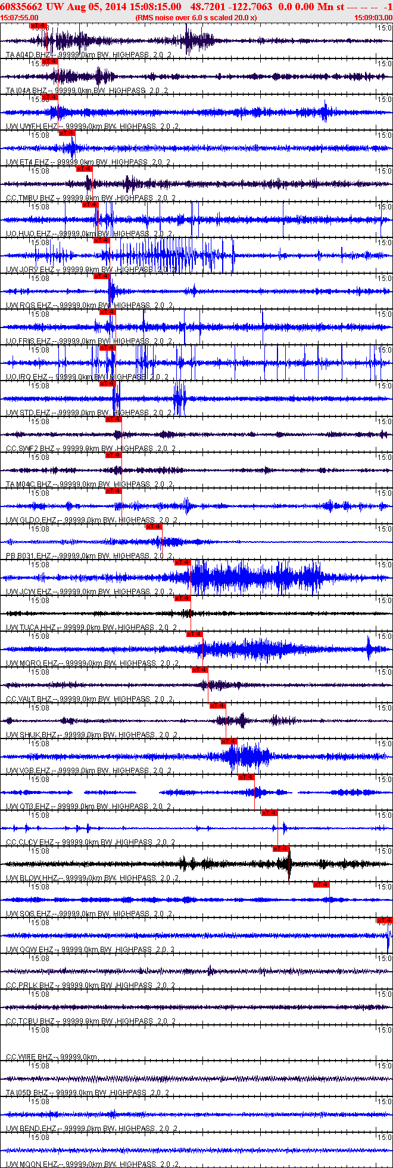Screen dimensions: 393x1168
Task: Click the 'UW.UWFH.EHZ' station label
Action: tap(32, 126)
